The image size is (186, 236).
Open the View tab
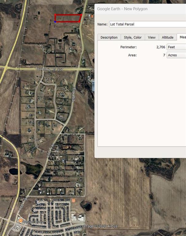coord(152,37)
